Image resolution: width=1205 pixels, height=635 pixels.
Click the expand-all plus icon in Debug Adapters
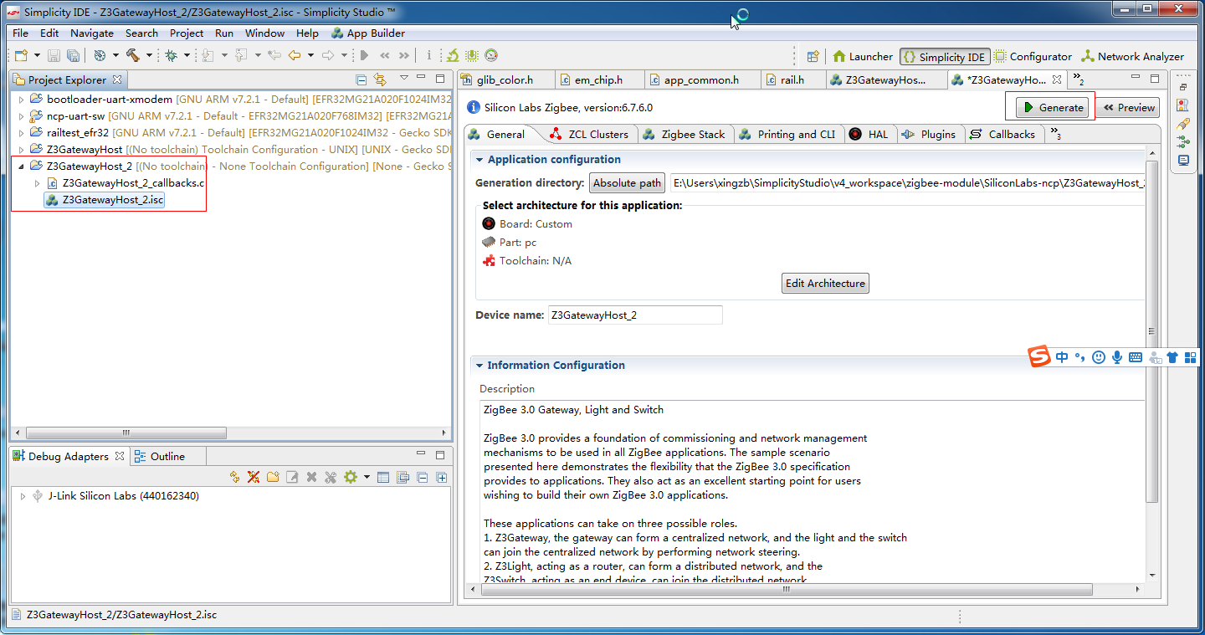point(441,478)
